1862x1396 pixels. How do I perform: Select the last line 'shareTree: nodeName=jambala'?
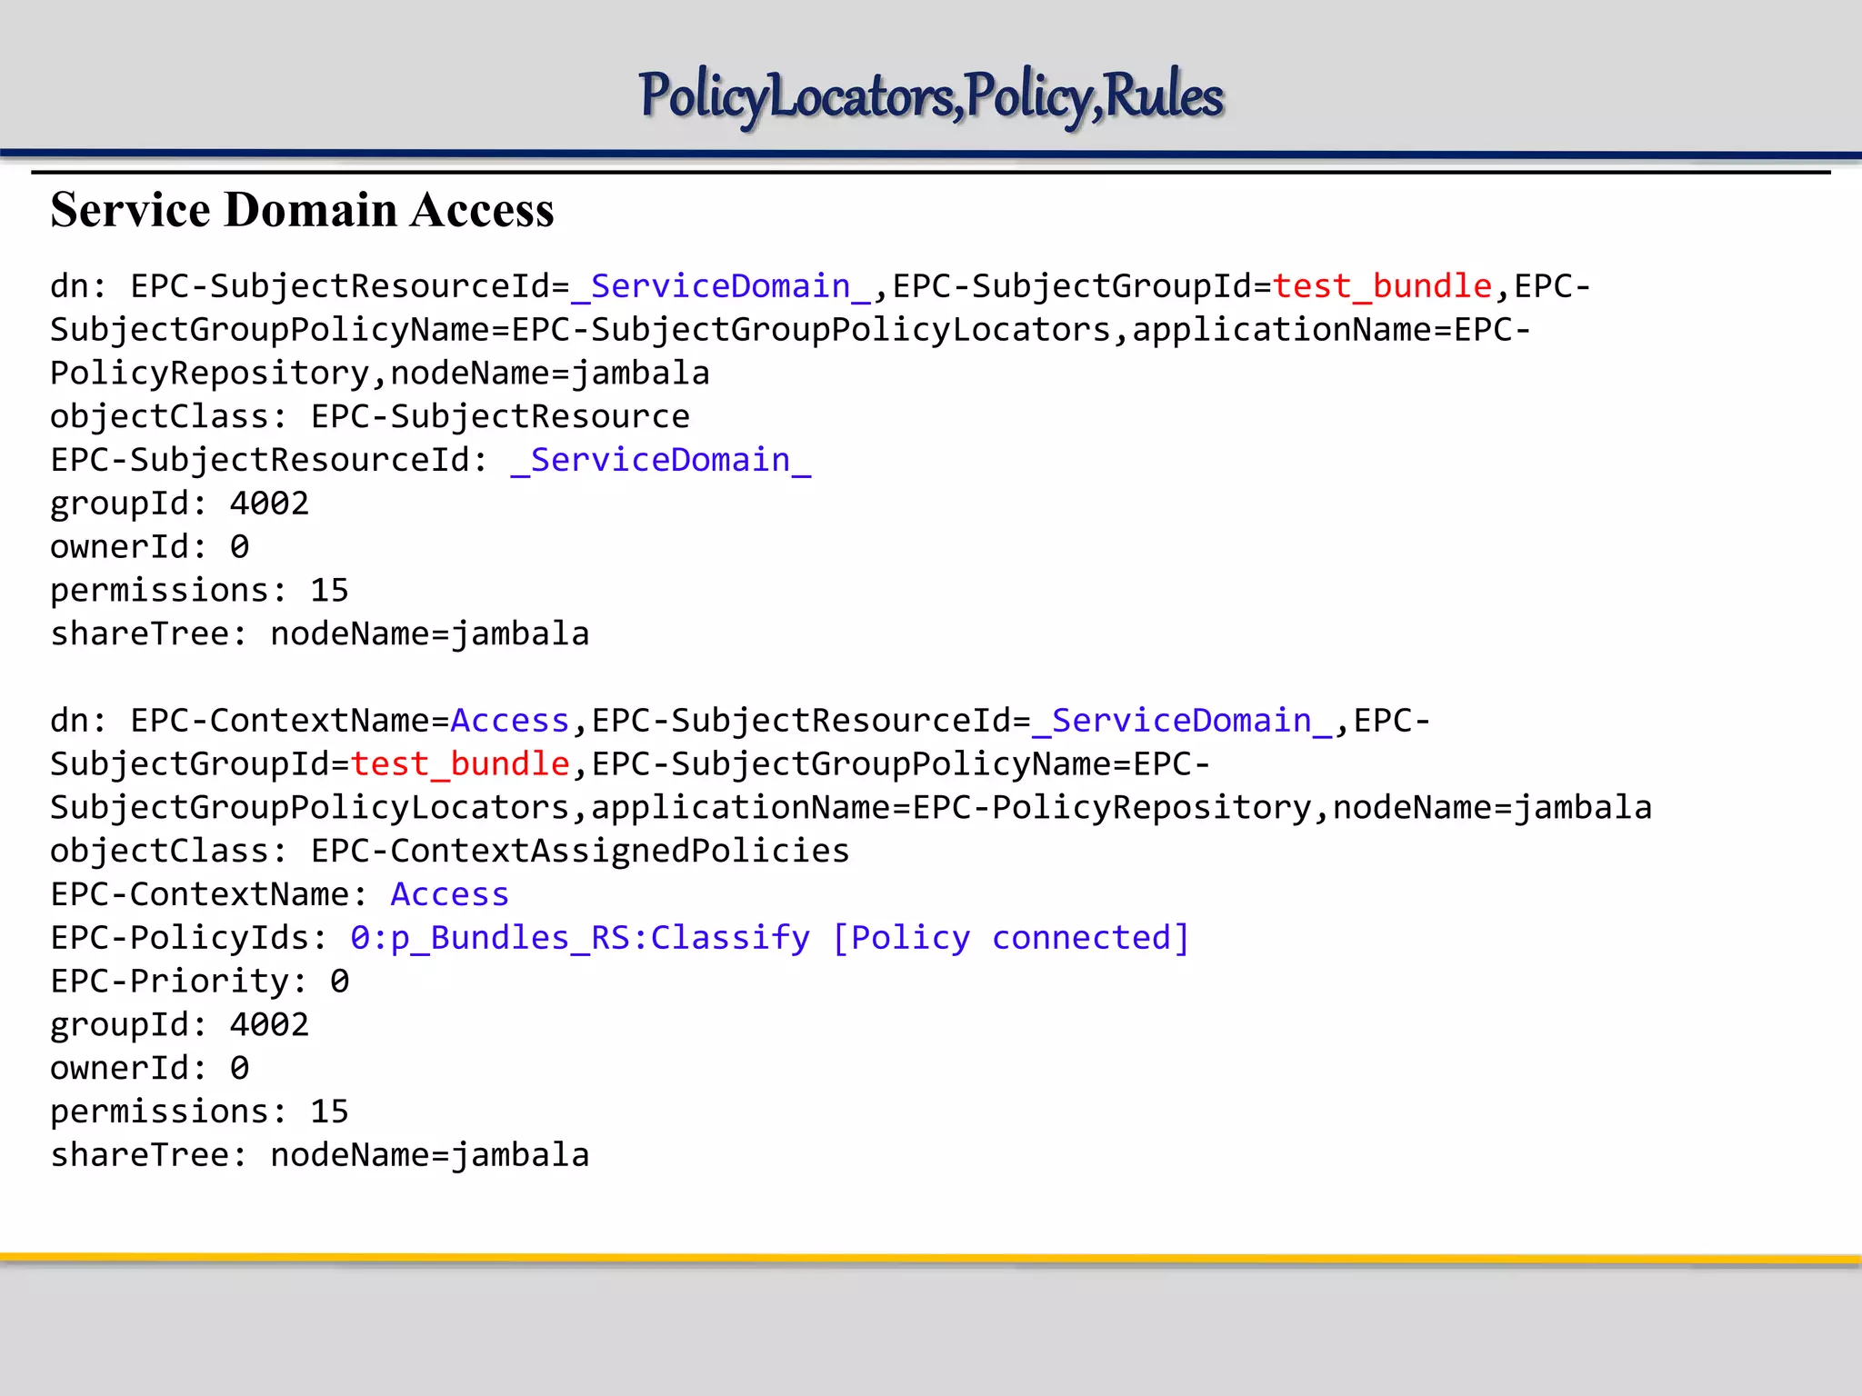pyautogui.click(x=320, y=1155)
